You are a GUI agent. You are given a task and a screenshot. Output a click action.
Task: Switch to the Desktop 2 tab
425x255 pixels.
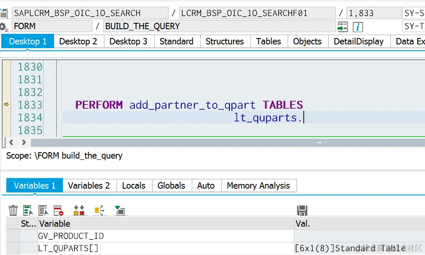pyautogui.click(x=78, y=41)
